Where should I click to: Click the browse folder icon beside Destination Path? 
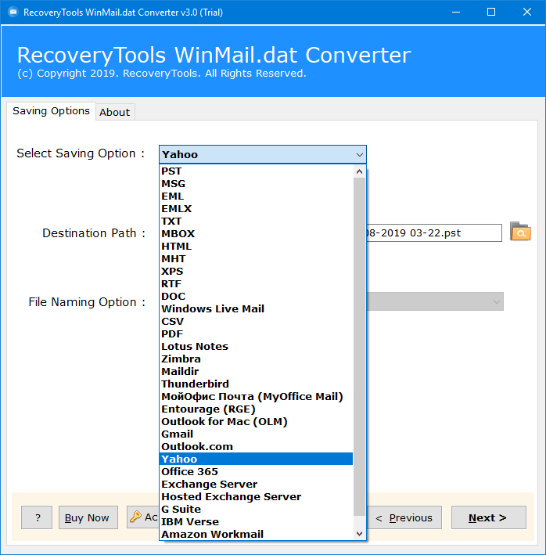tap(520, 232)
